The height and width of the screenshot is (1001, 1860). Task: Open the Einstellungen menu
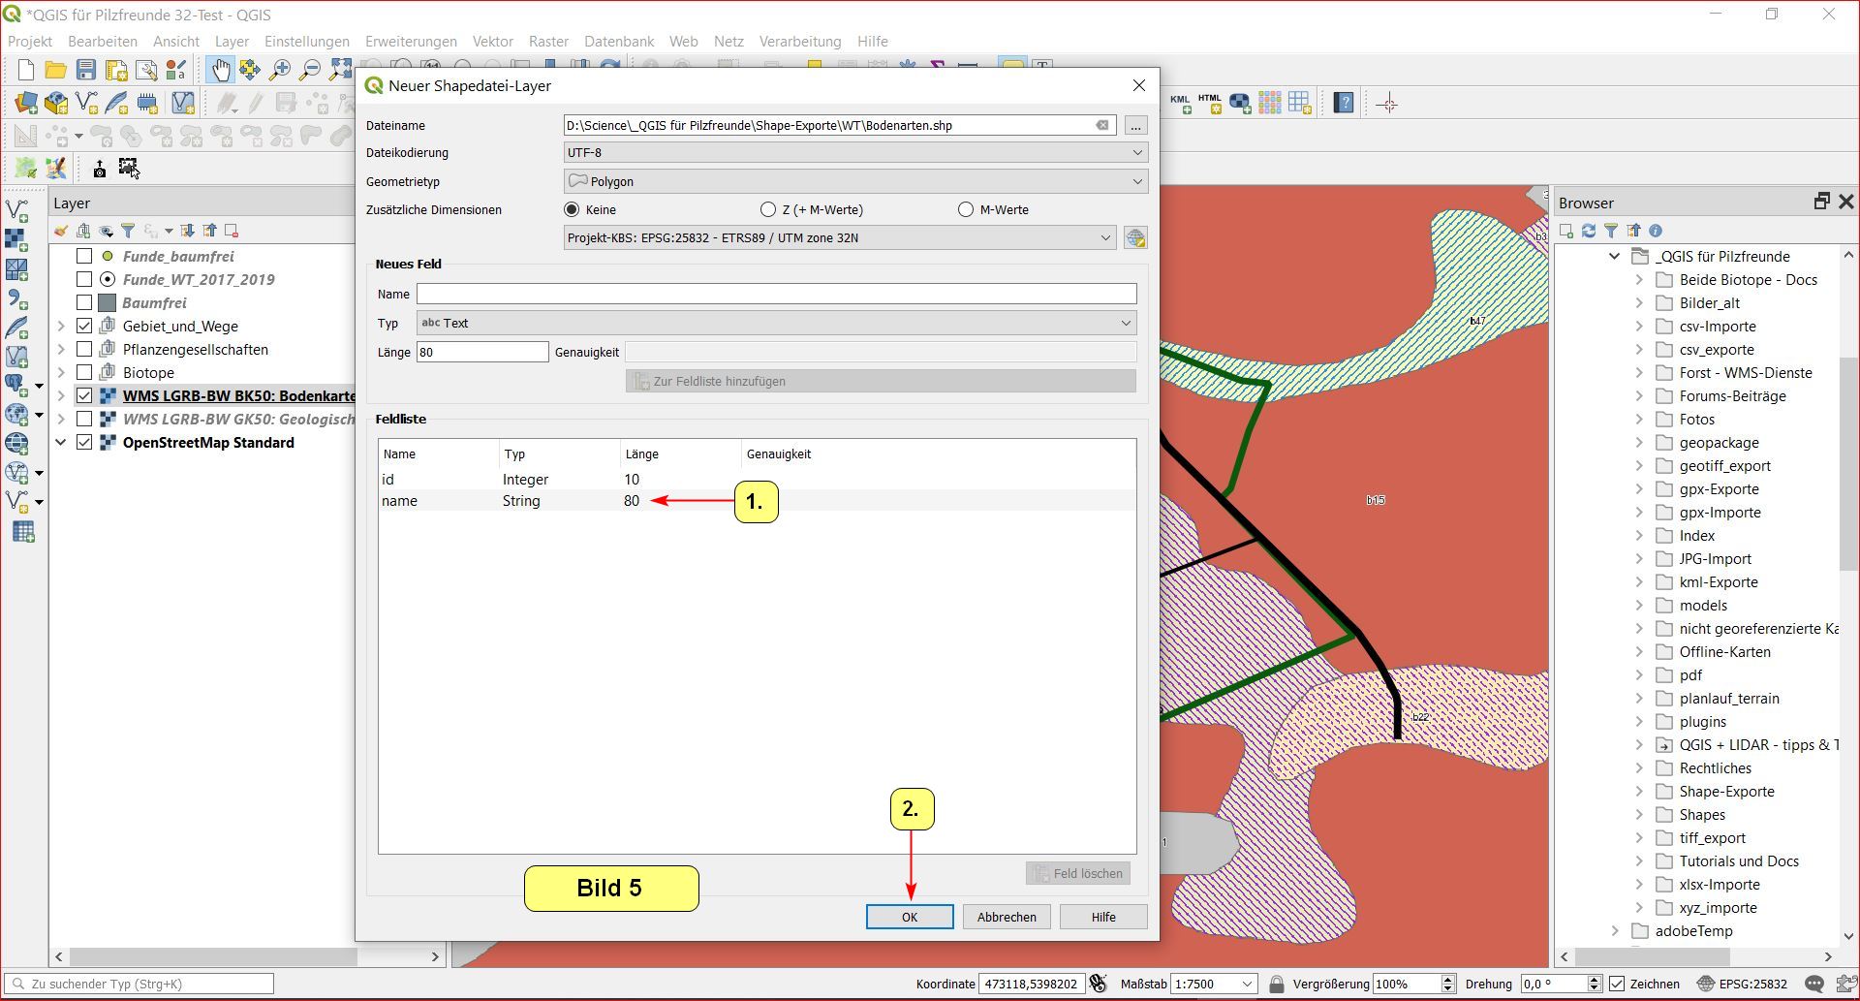coord(306,42)
